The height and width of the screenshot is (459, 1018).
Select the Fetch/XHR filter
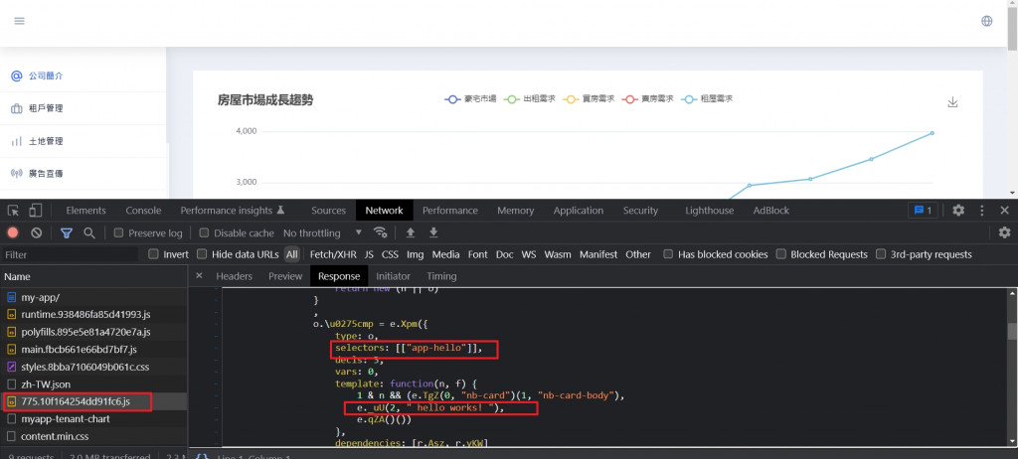(333, 254)
